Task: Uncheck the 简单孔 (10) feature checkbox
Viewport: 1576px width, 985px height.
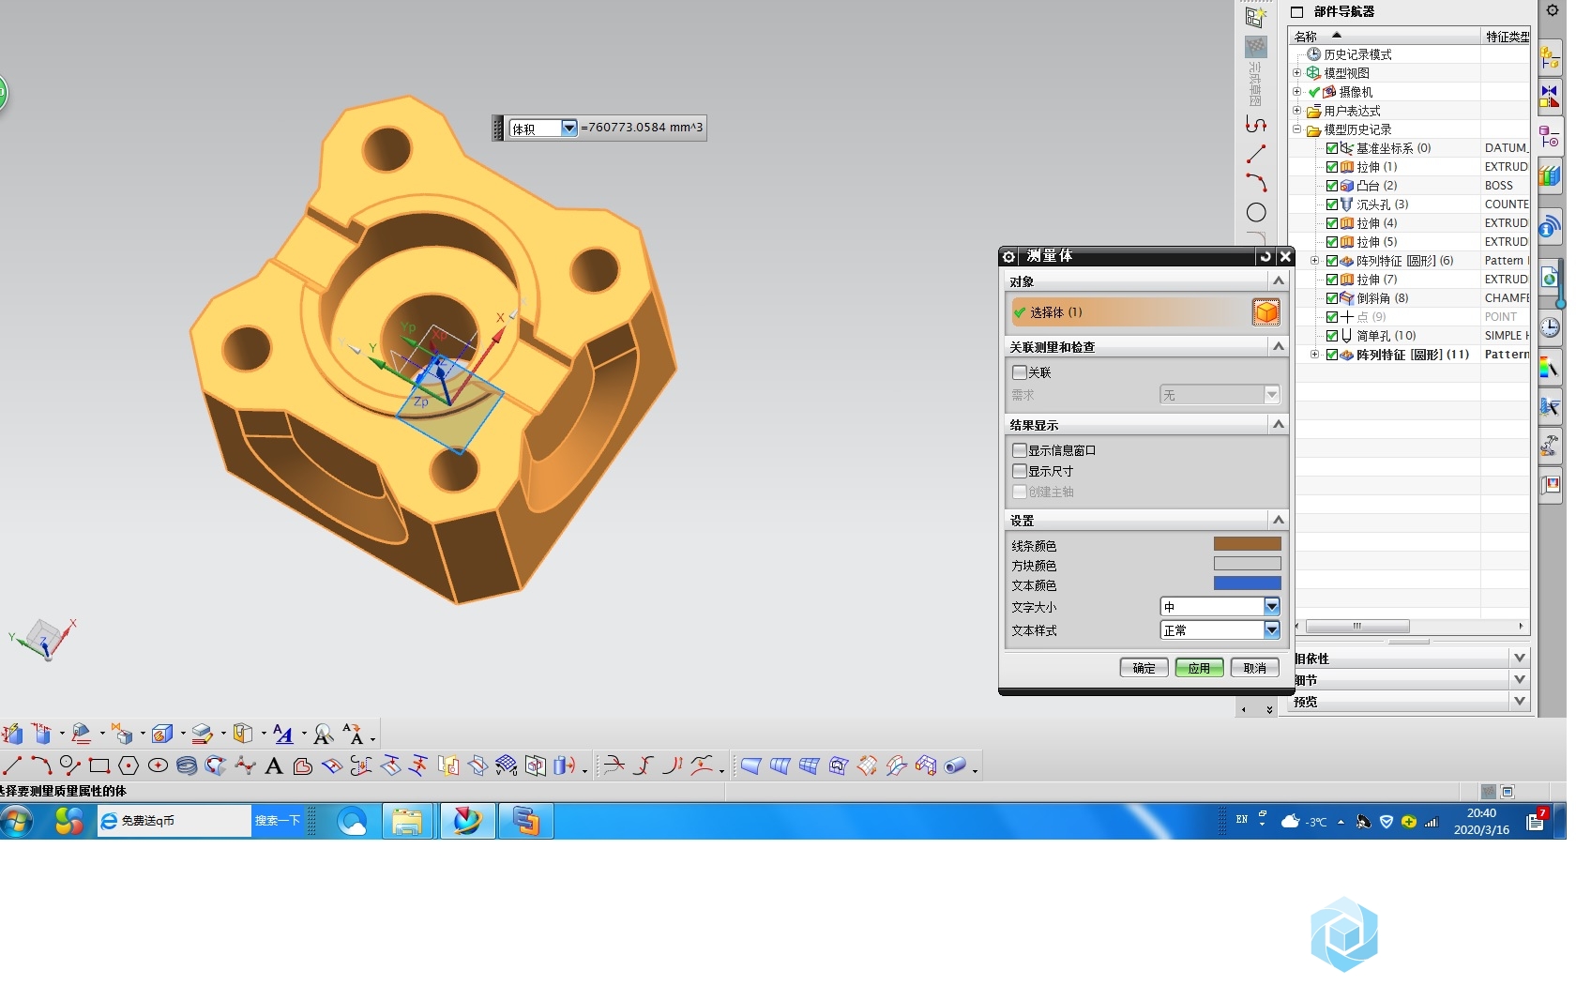Action: pyautogui.click(x=1332, y=336)
